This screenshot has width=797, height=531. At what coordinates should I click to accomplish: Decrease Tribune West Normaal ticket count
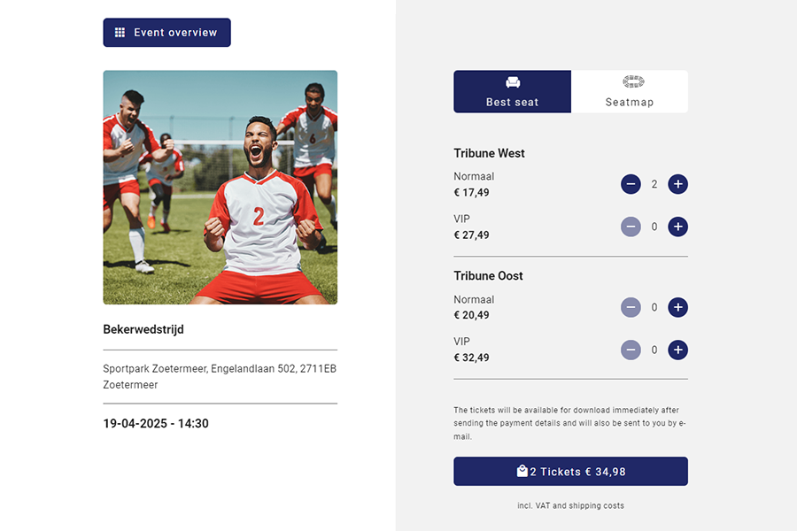pyautogui.click(x=631, y=184)
